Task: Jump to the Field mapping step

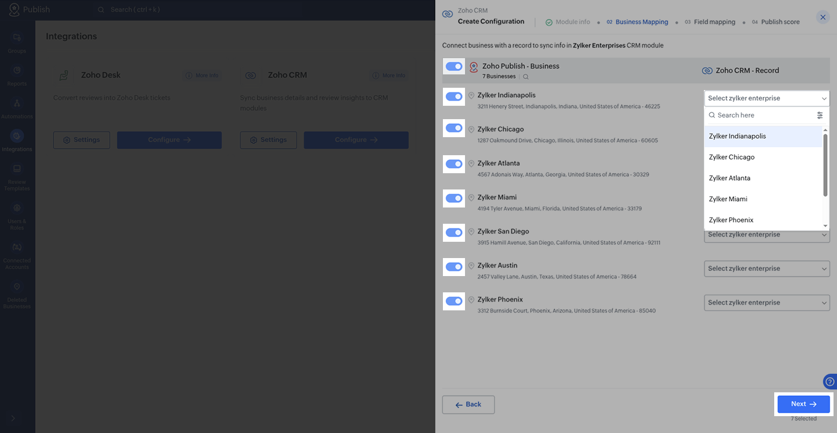Action: [x=710, y=22]
